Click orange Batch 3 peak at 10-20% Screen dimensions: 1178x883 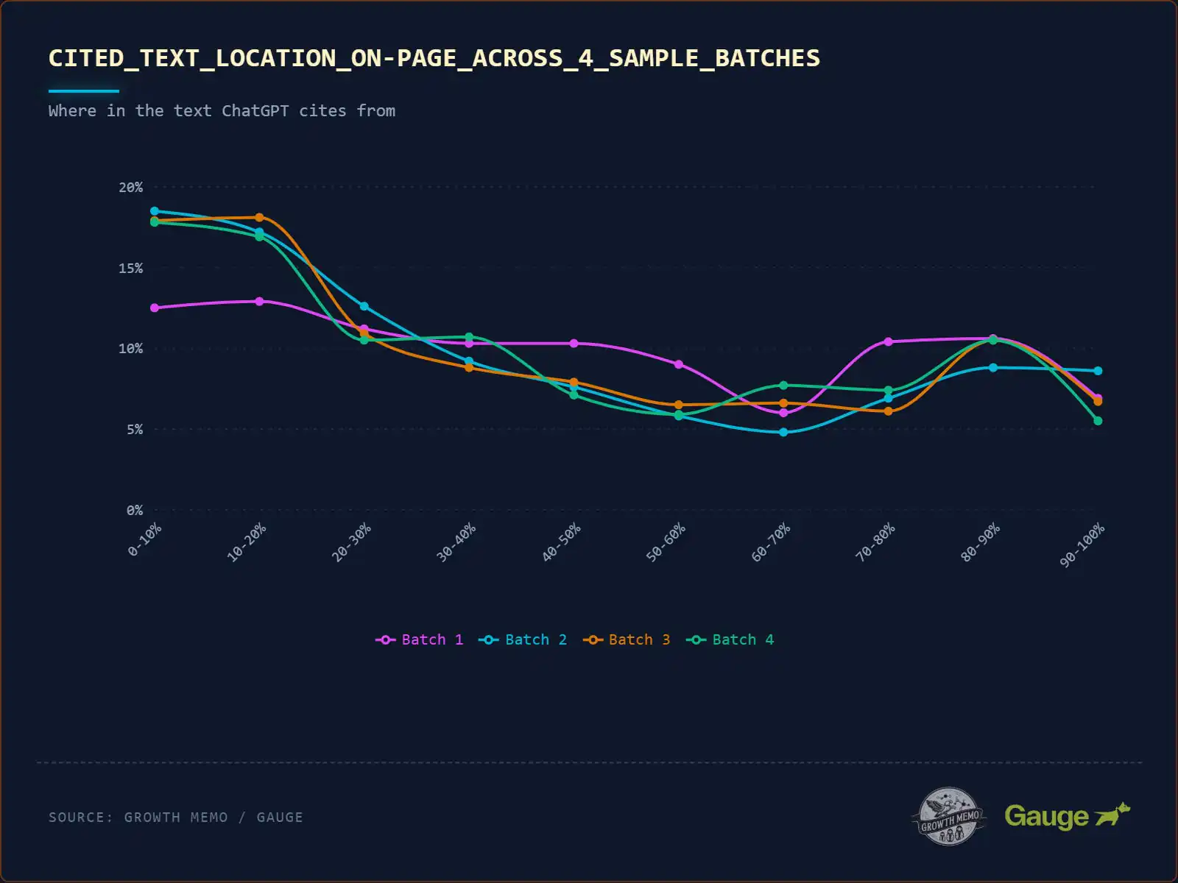tap(259, 218)
